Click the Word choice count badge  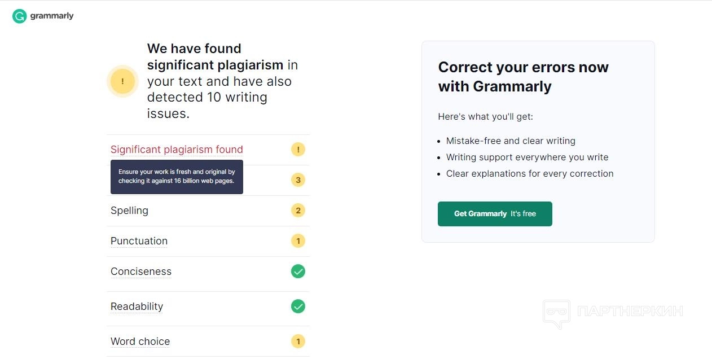[298, 342]
